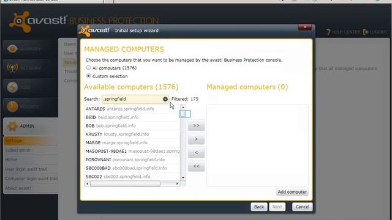The image size is (392, 220).
Task: Add selected computer with > button
Action: (x=196, y=139)
